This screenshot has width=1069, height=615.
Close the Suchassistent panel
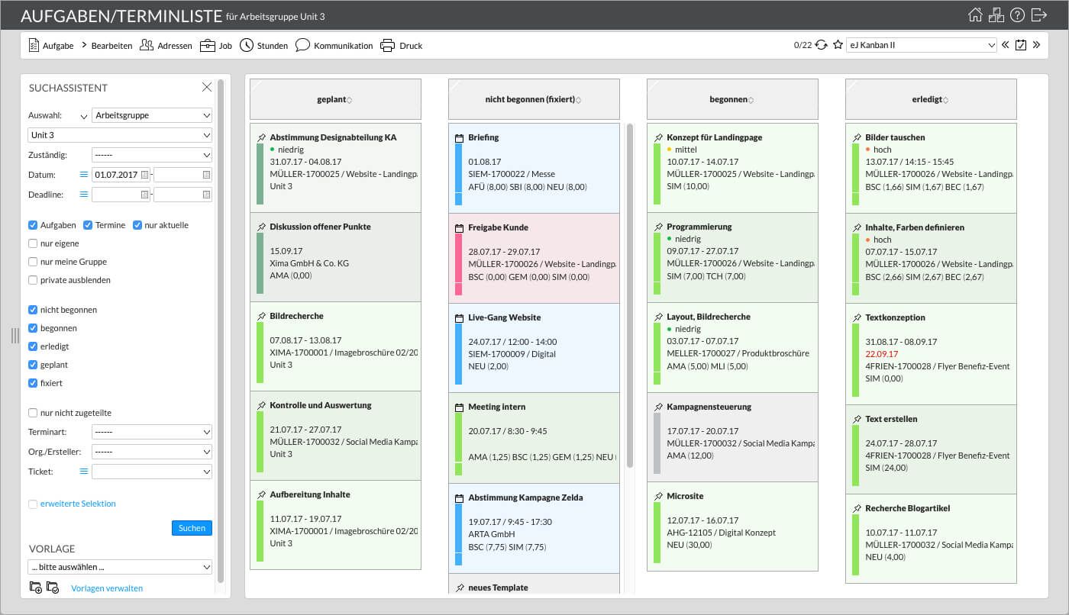point(207,87)
